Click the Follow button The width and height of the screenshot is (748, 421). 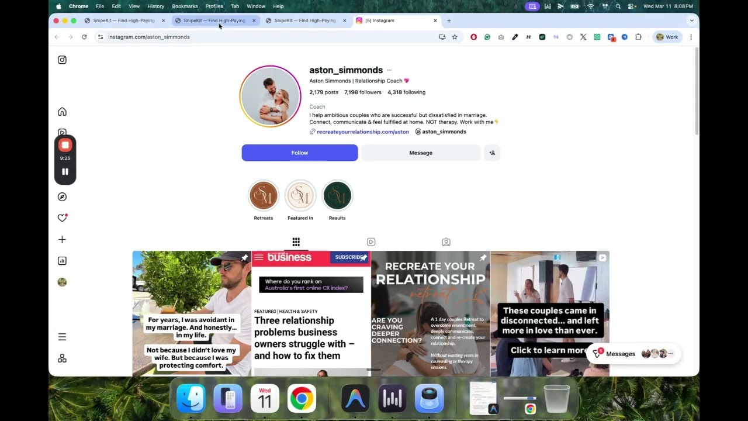coord(300,153)
